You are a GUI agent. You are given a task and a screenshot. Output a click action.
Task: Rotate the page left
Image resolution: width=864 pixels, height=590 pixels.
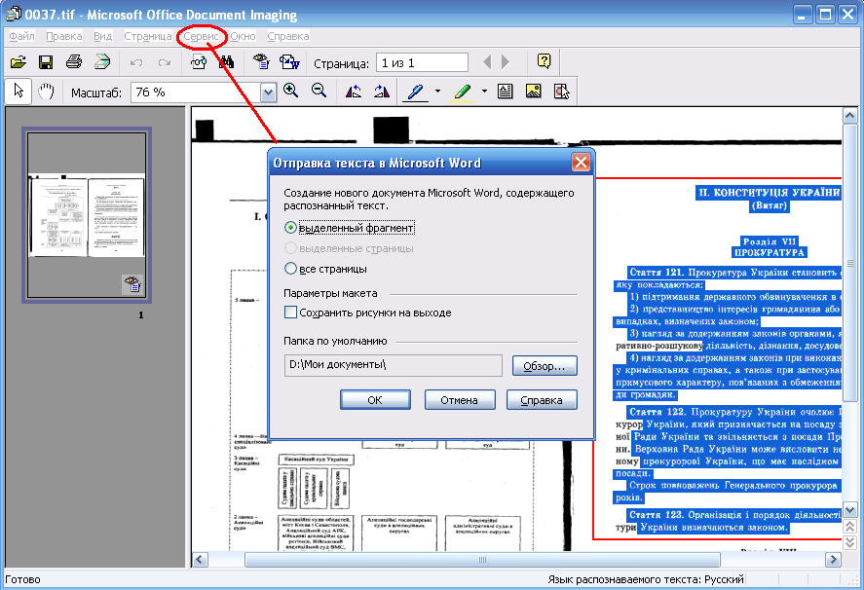(x=354, y=92)
